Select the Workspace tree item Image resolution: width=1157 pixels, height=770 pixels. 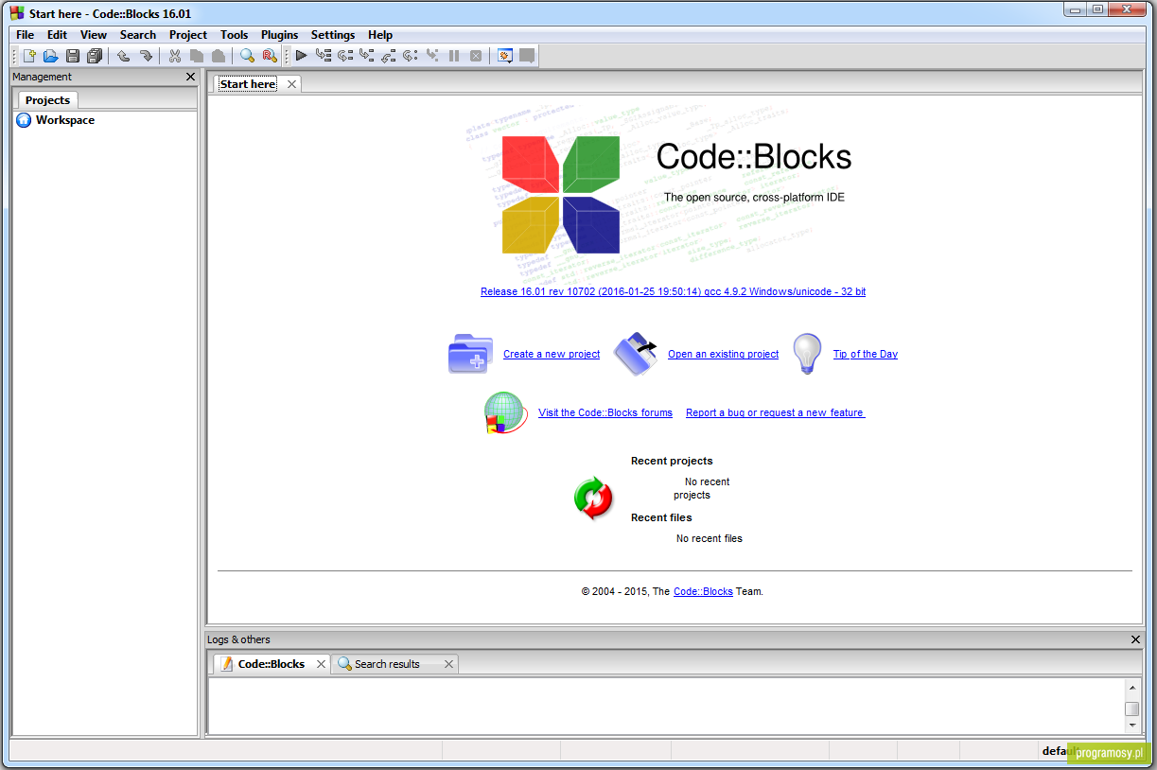pos(65,120)
